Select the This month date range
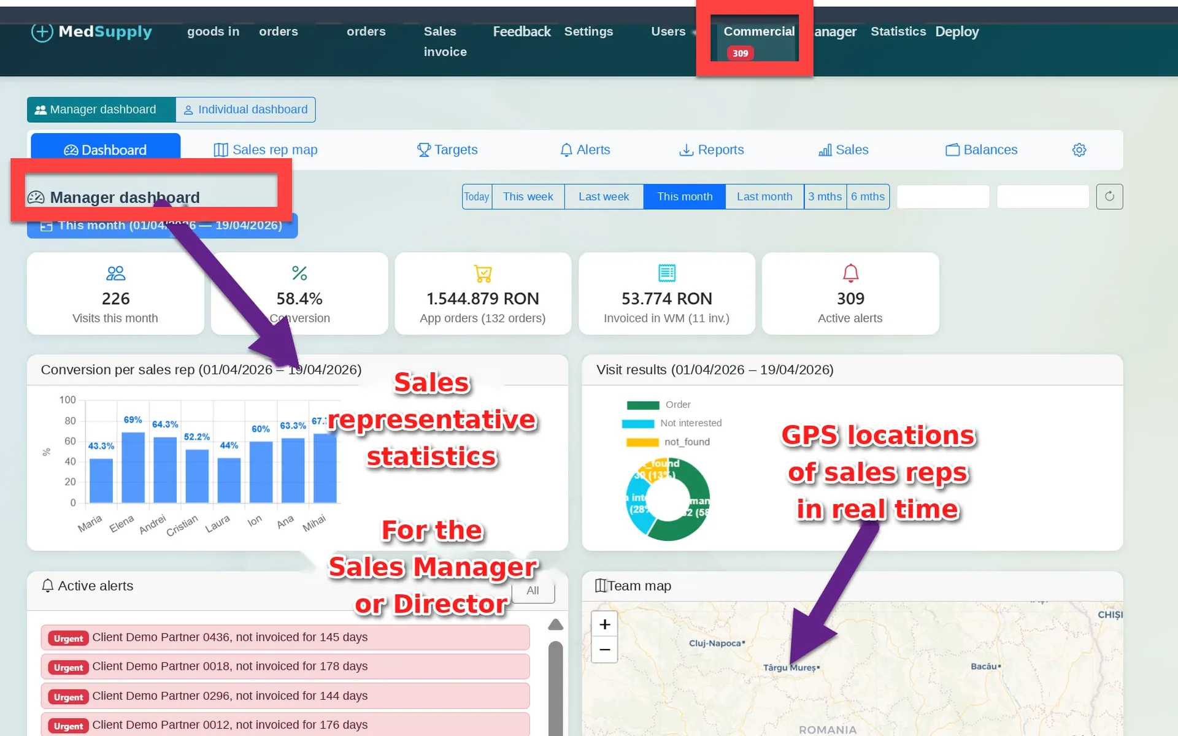Image resolution: width=1178 pixels, height=736 pixels. (x=685, y=197)
